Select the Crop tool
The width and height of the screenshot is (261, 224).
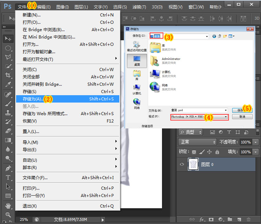[x=8, y=75]
